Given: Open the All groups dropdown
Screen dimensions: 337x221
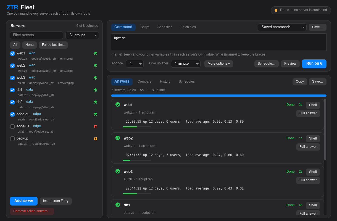Looking at the screenshot, I should [x=82, y=35].
